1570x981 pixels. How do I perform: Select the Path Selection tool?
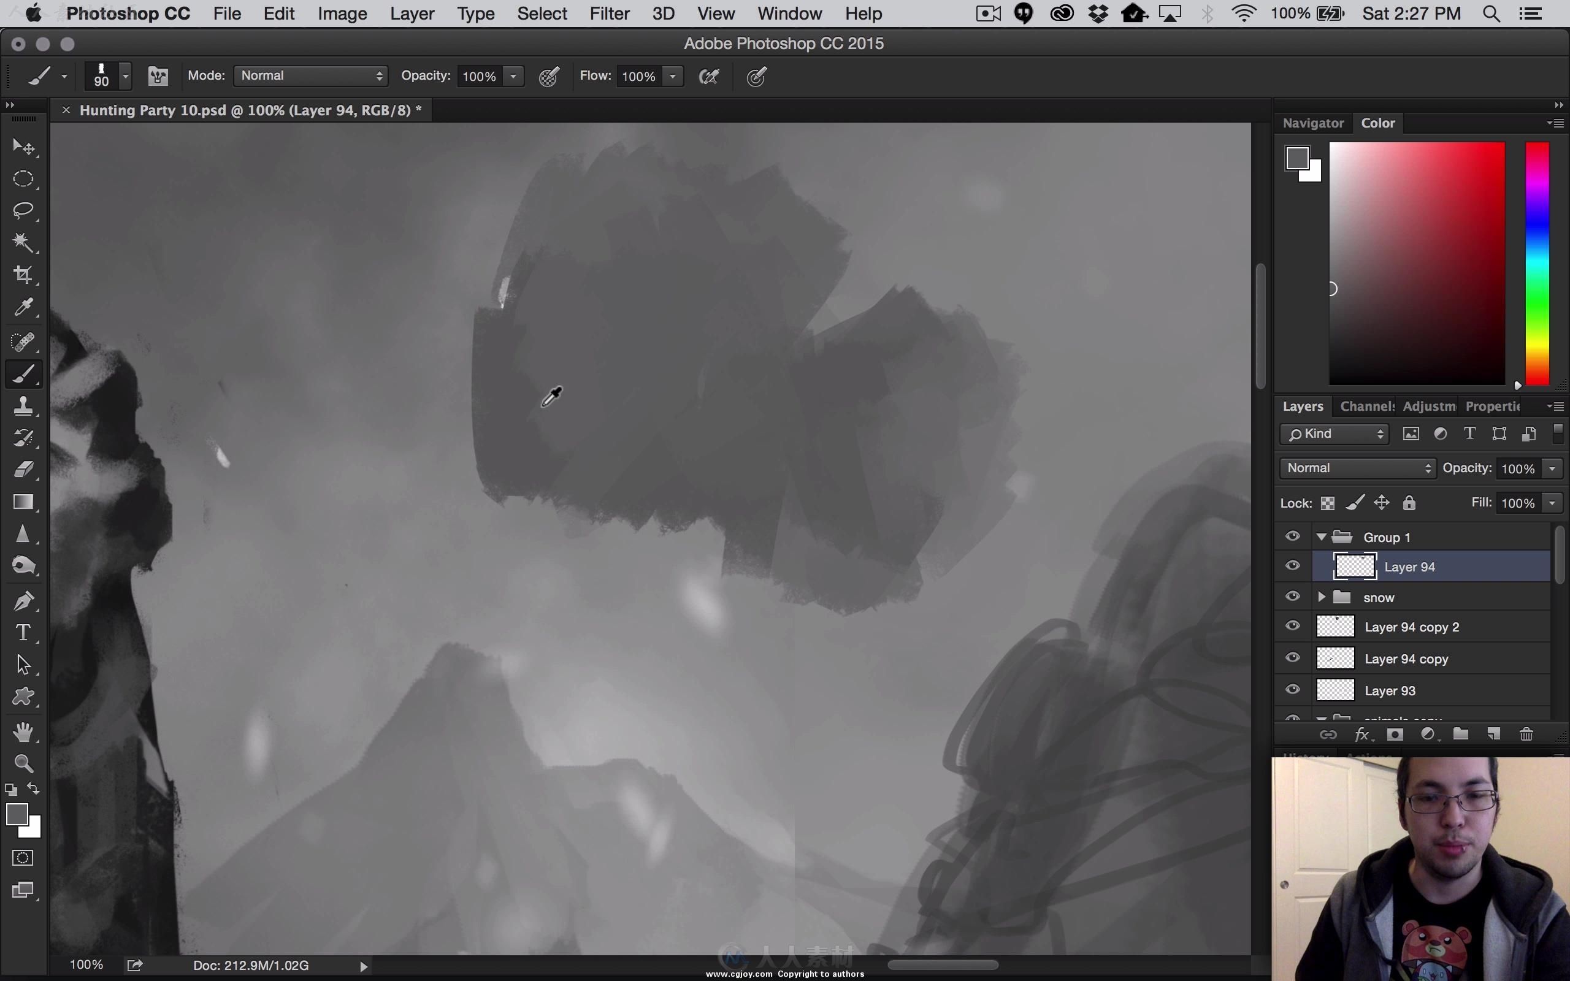point(23,665)
